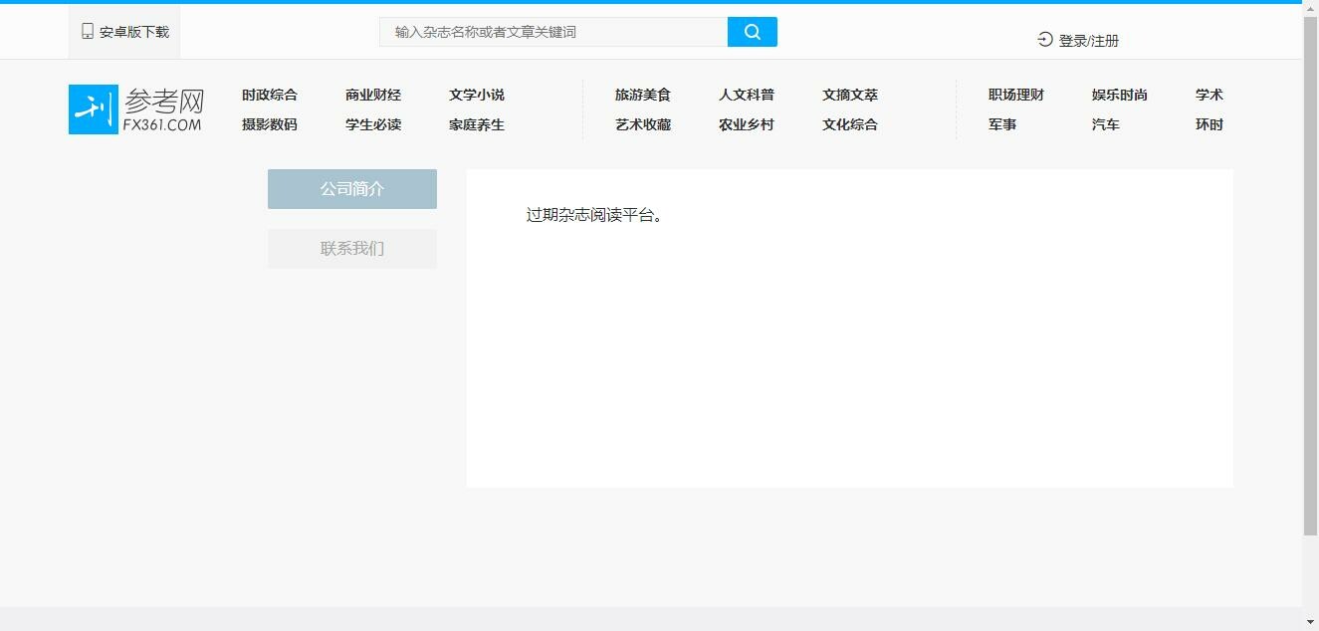Click the 军事 category link
This screenshot has width=1319, height=631.
click(x=1002, y=125)
